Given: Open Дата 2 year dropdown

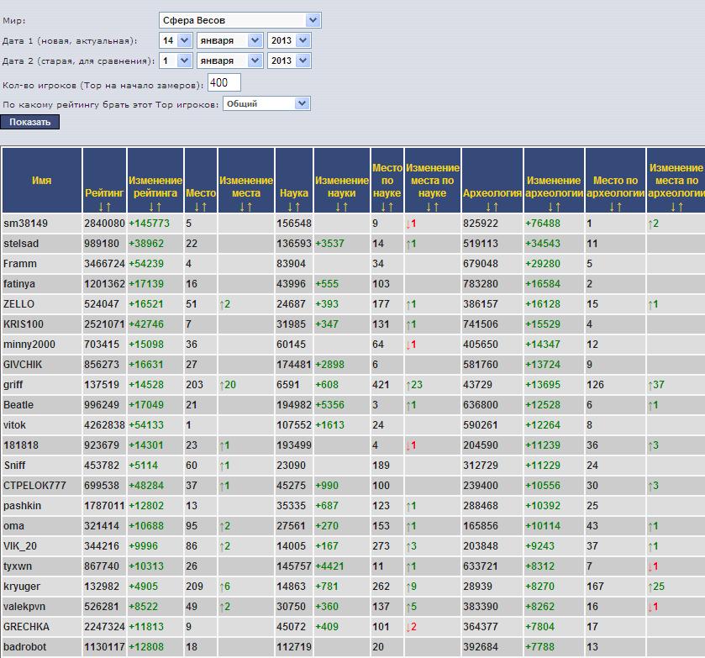Looking at the screenshot, I should point(289,61).
